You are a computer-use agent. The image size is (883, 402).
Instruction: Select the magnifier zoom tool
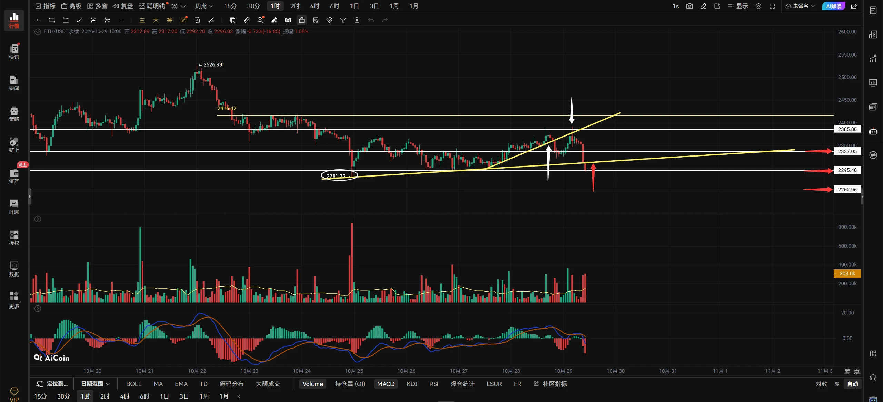tap(260, 20)
